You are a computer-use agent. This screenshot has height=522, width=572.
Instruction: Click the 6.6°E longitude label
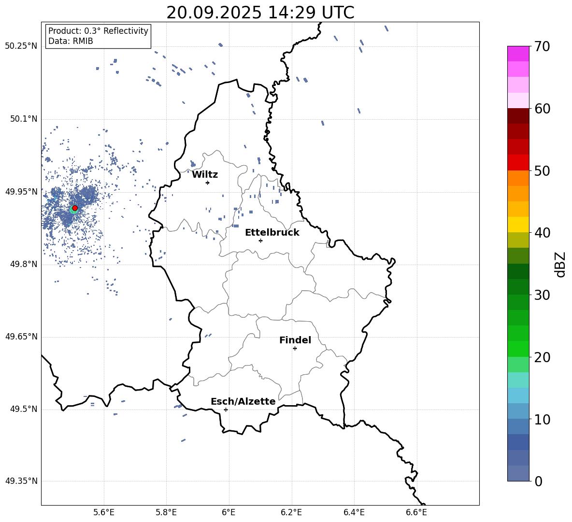pyautogui.click(x=416, y=512)
